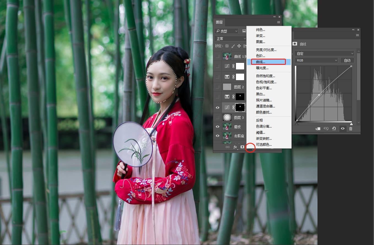Open the RGB channel dropdown
The width and height of the screenshot is (374, 245).
(316, 60)
